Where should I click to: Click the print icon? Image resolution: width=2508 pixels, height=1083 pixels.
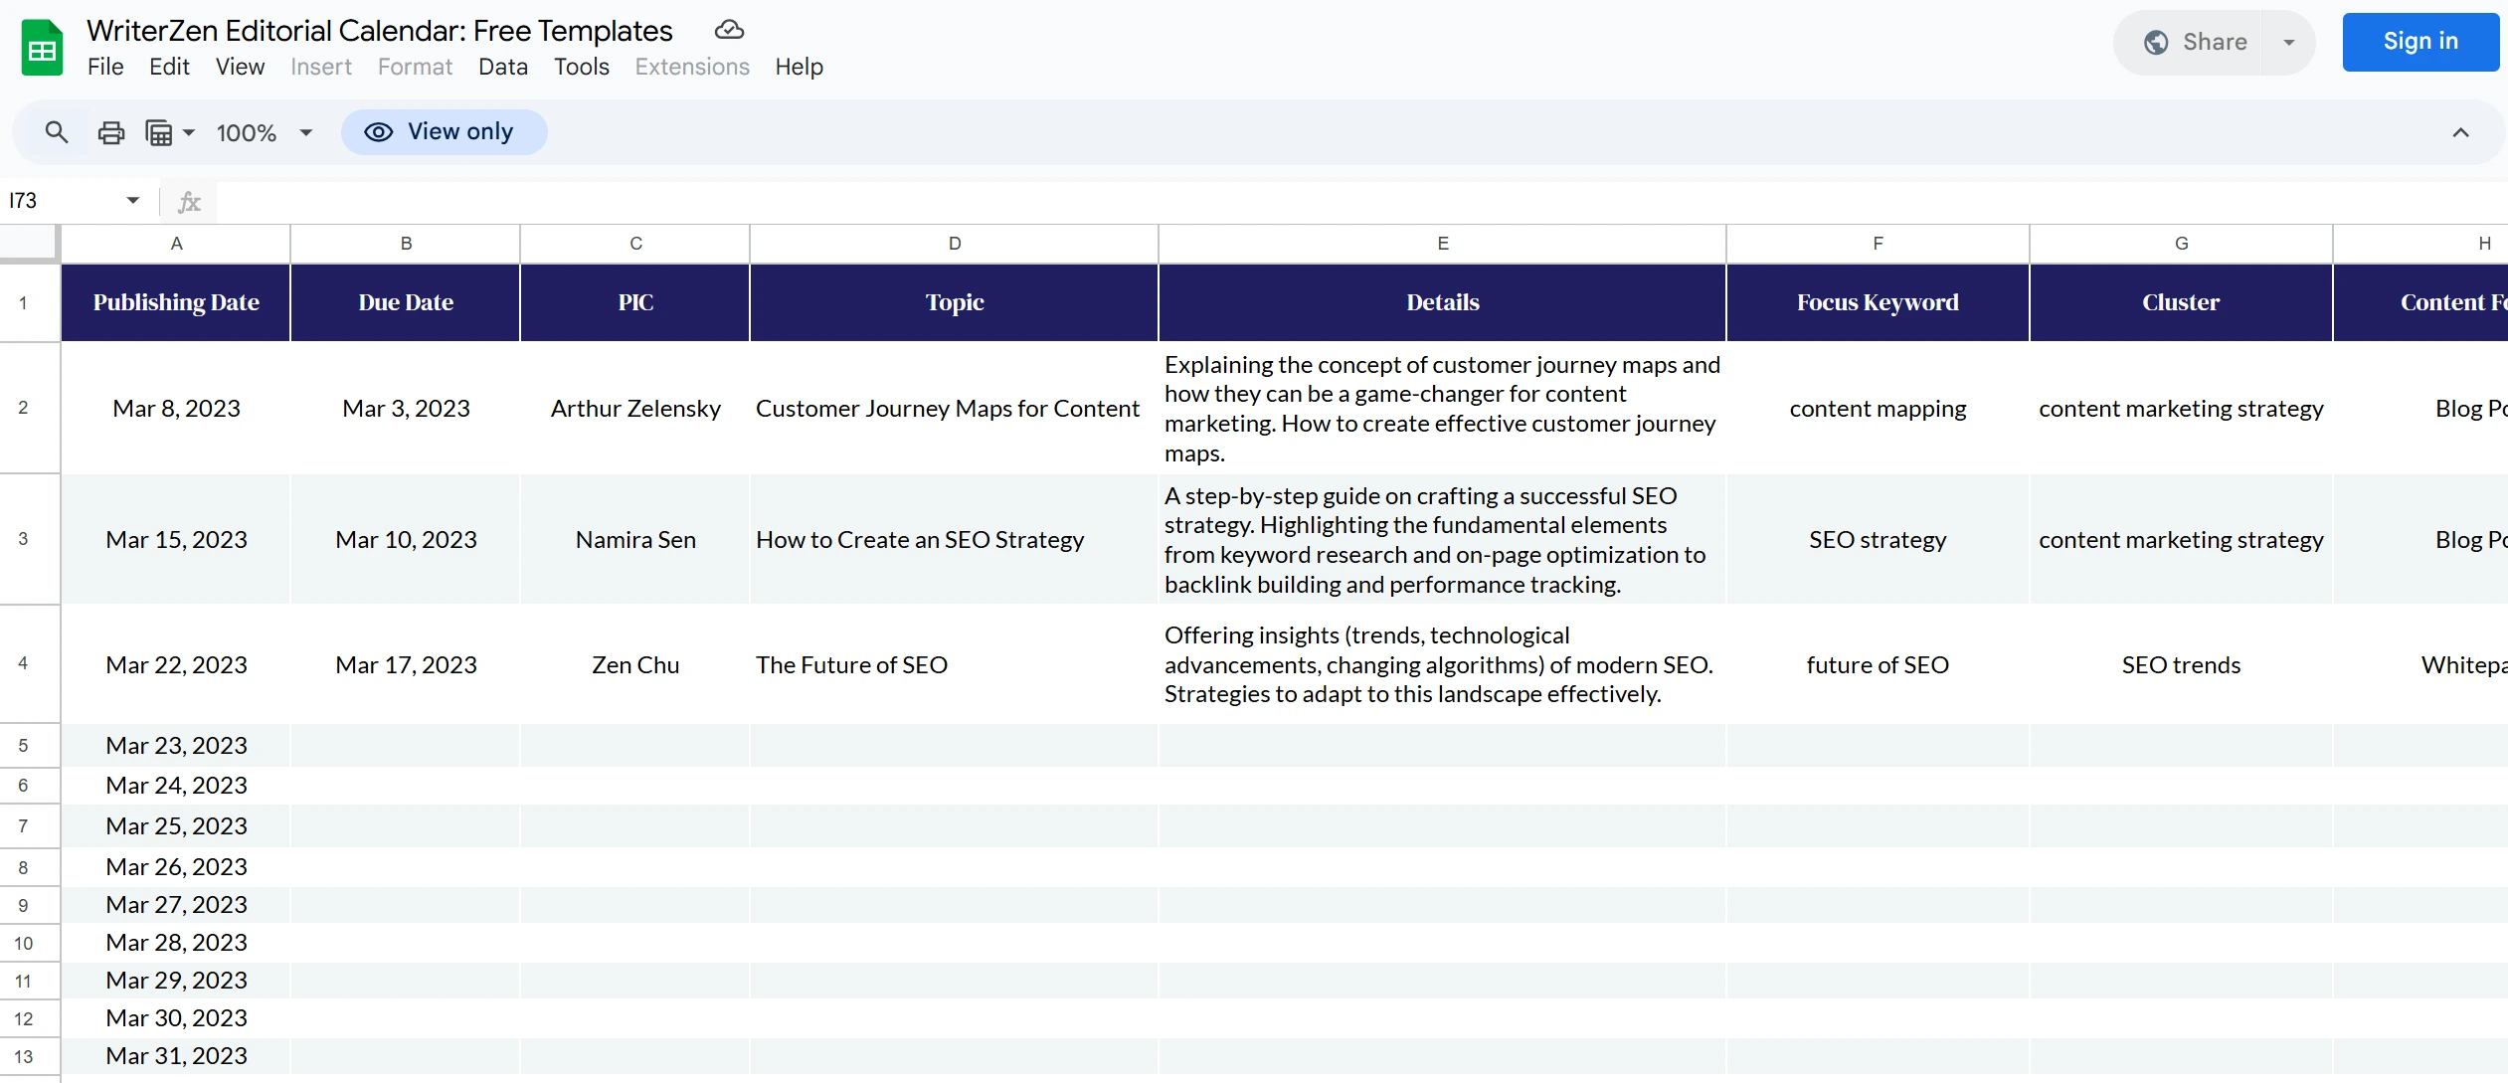111,132
